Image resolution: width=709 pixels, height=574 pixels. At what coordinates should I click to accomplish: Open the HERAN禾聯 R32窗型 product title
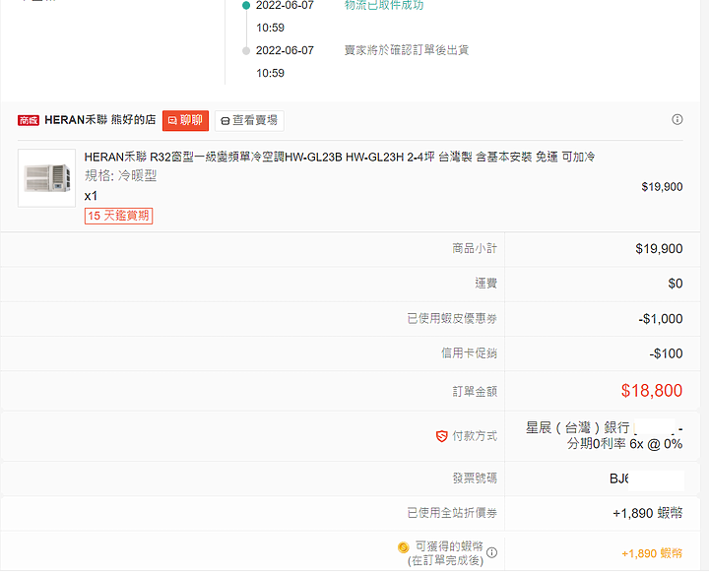pyautogui.click(x=339, y=158)
